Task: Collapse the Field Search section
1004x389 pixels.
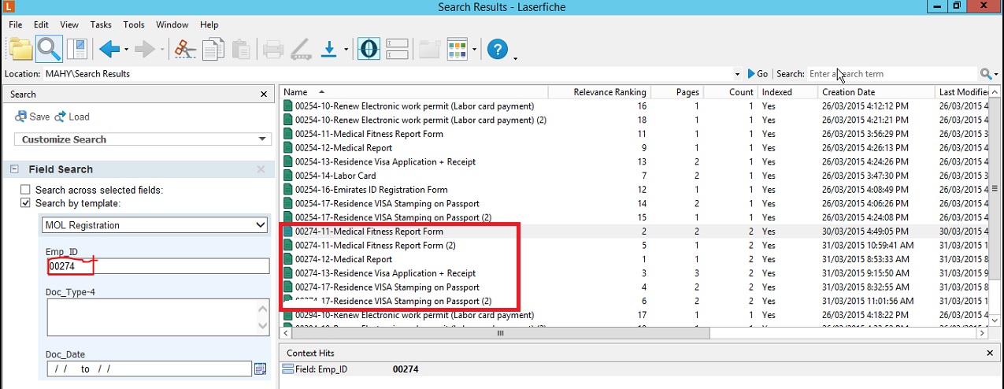Action: [x=15, y=169]
